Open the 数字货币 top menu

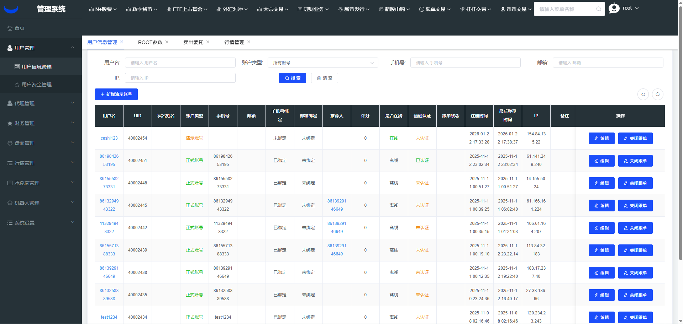[x=142, y=9]
